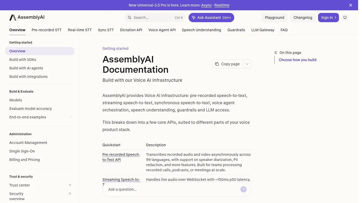
Task: Switch to the Real-time STT tab
Action: 80,30
